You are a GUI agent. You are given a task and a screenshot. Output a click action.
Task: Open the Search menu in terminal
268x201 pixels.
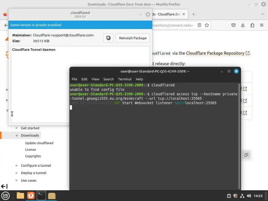(108, 79)
